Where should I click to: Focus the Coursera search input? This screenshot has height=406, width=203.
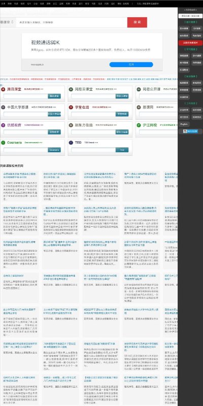click(x=26, y=150)
